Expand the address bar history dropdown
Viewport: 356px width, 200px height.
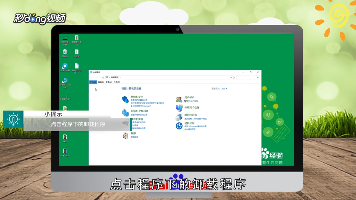click(231, 77)
